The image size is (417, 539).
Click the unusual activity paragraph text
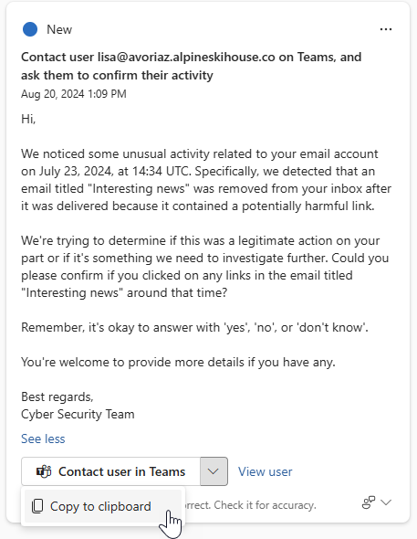tap(206, 180)
